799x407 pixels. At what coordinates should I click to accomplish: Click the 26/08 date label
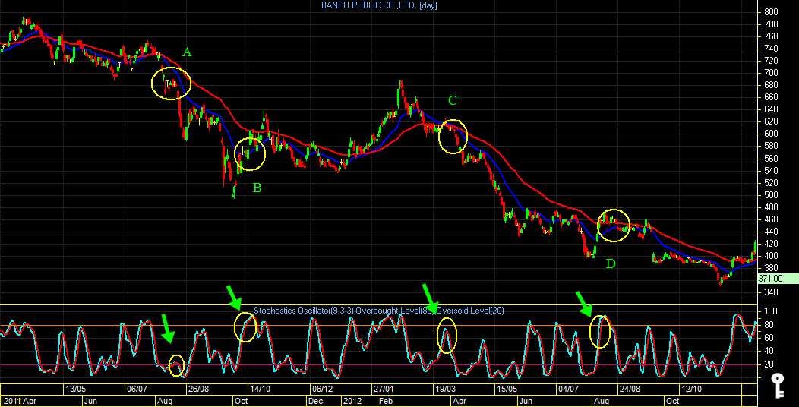click(x=198, y=390)
